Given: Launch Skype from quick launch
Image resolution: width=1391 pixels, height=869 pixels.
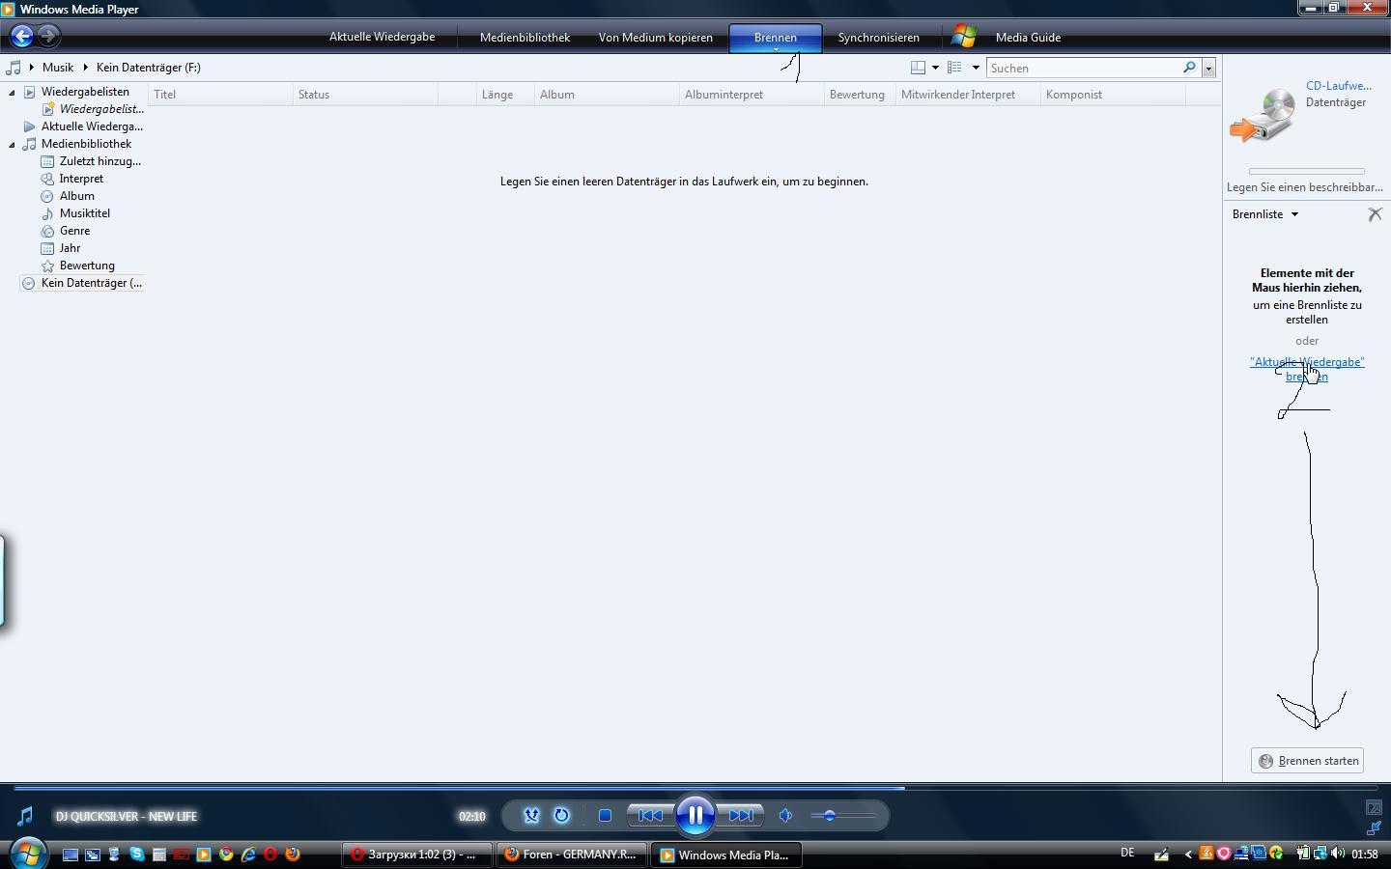Looking at the screenshot, I should coord(136,855).
